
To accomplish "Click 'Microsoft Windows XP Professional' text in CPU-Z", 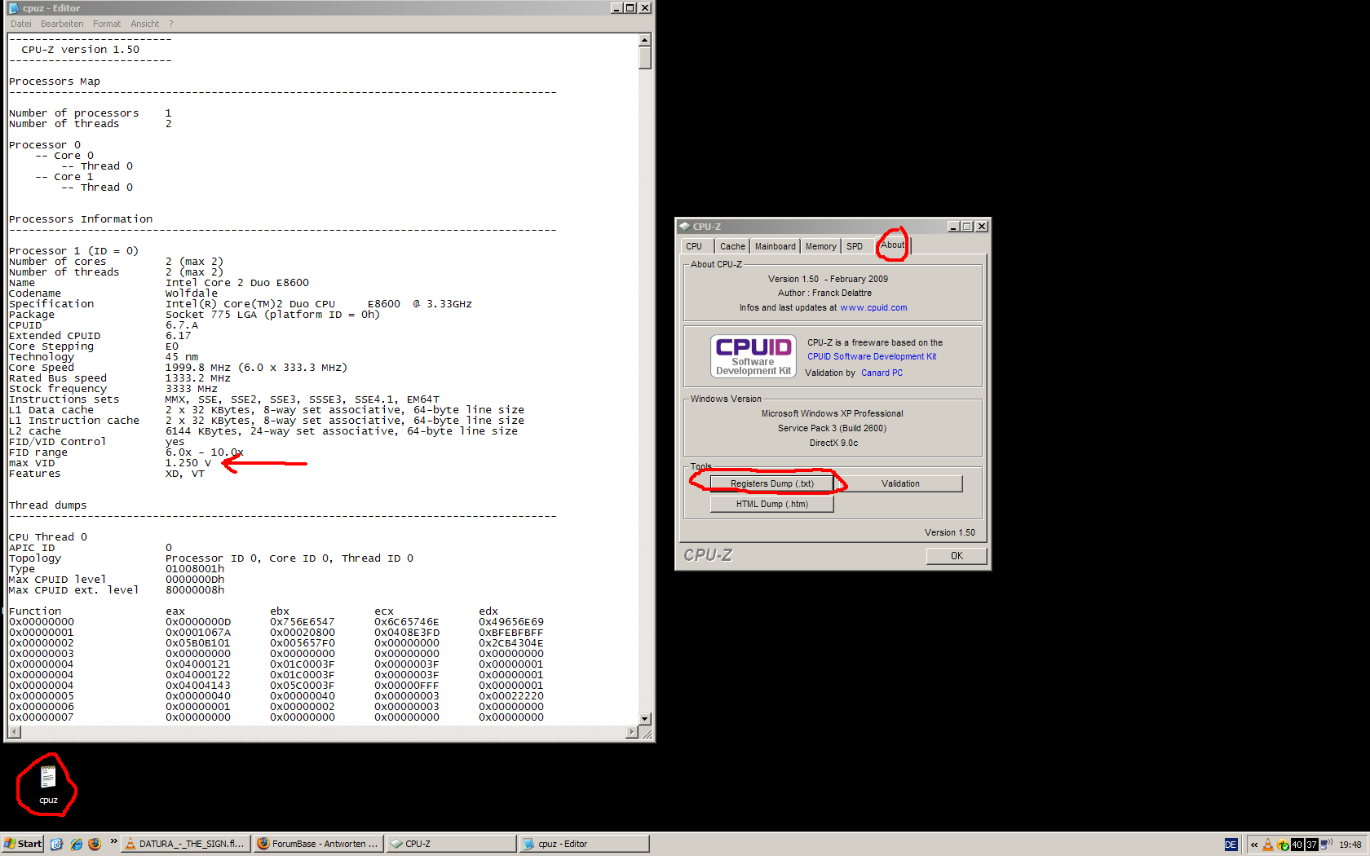I will [832, 414].
